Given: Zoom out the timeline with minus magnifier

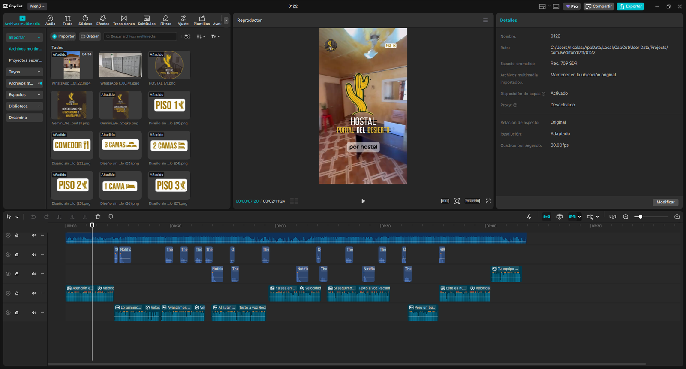Looking at the screenshot, I should pyautogui.click(x=626, y=217).
